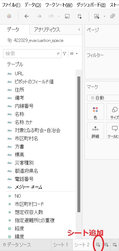Select the 市区町村コード field
Viewport: 119px width, 251px height.
click(x=29, y=204)
